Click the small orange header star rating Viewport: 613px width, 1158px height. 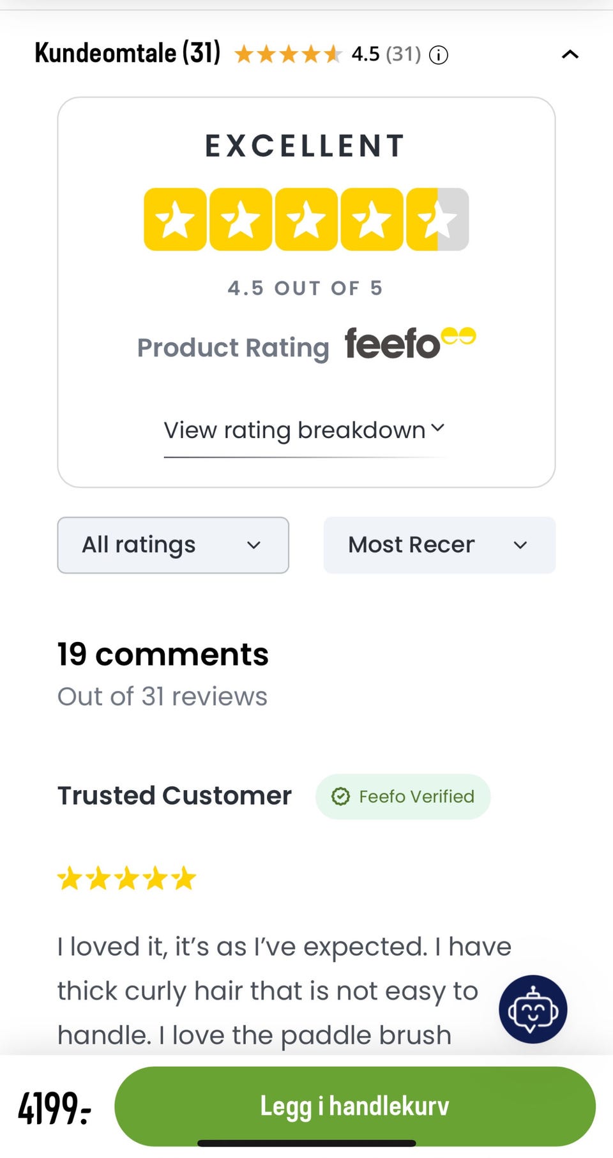288,54
